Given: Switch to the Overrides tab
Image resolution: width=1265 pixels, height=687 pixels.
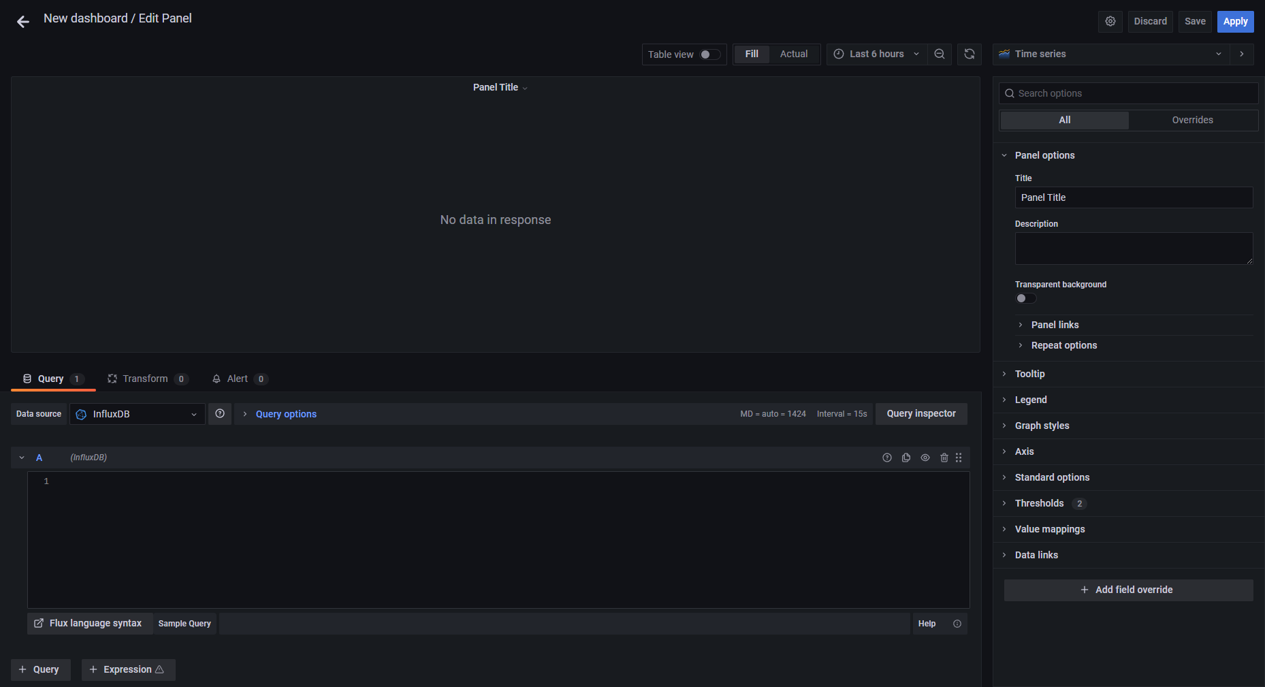Looking at the screenshot, I should (1193, 120).
